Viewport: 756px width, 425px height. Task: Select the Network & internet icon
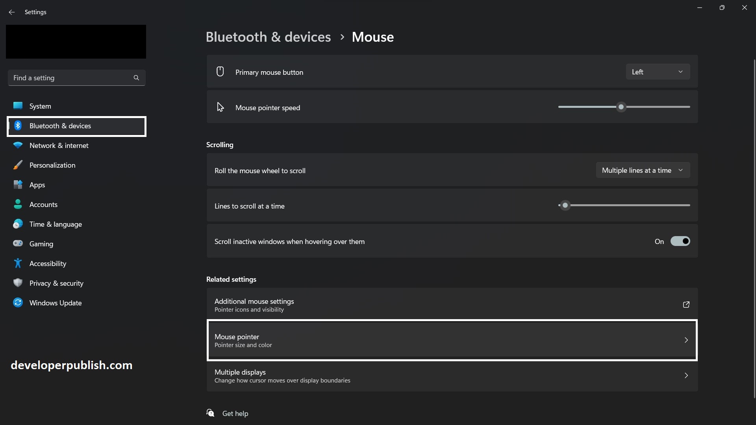click(x=18, y=145)
